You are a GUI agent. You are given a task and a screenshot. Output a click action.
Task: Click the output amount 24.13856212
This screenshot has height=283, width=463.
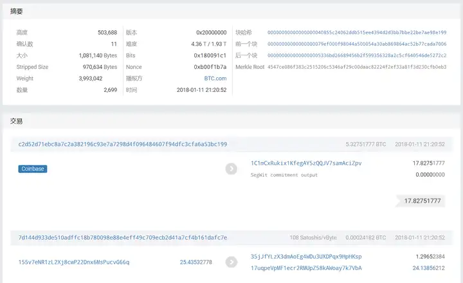point(428,268)
